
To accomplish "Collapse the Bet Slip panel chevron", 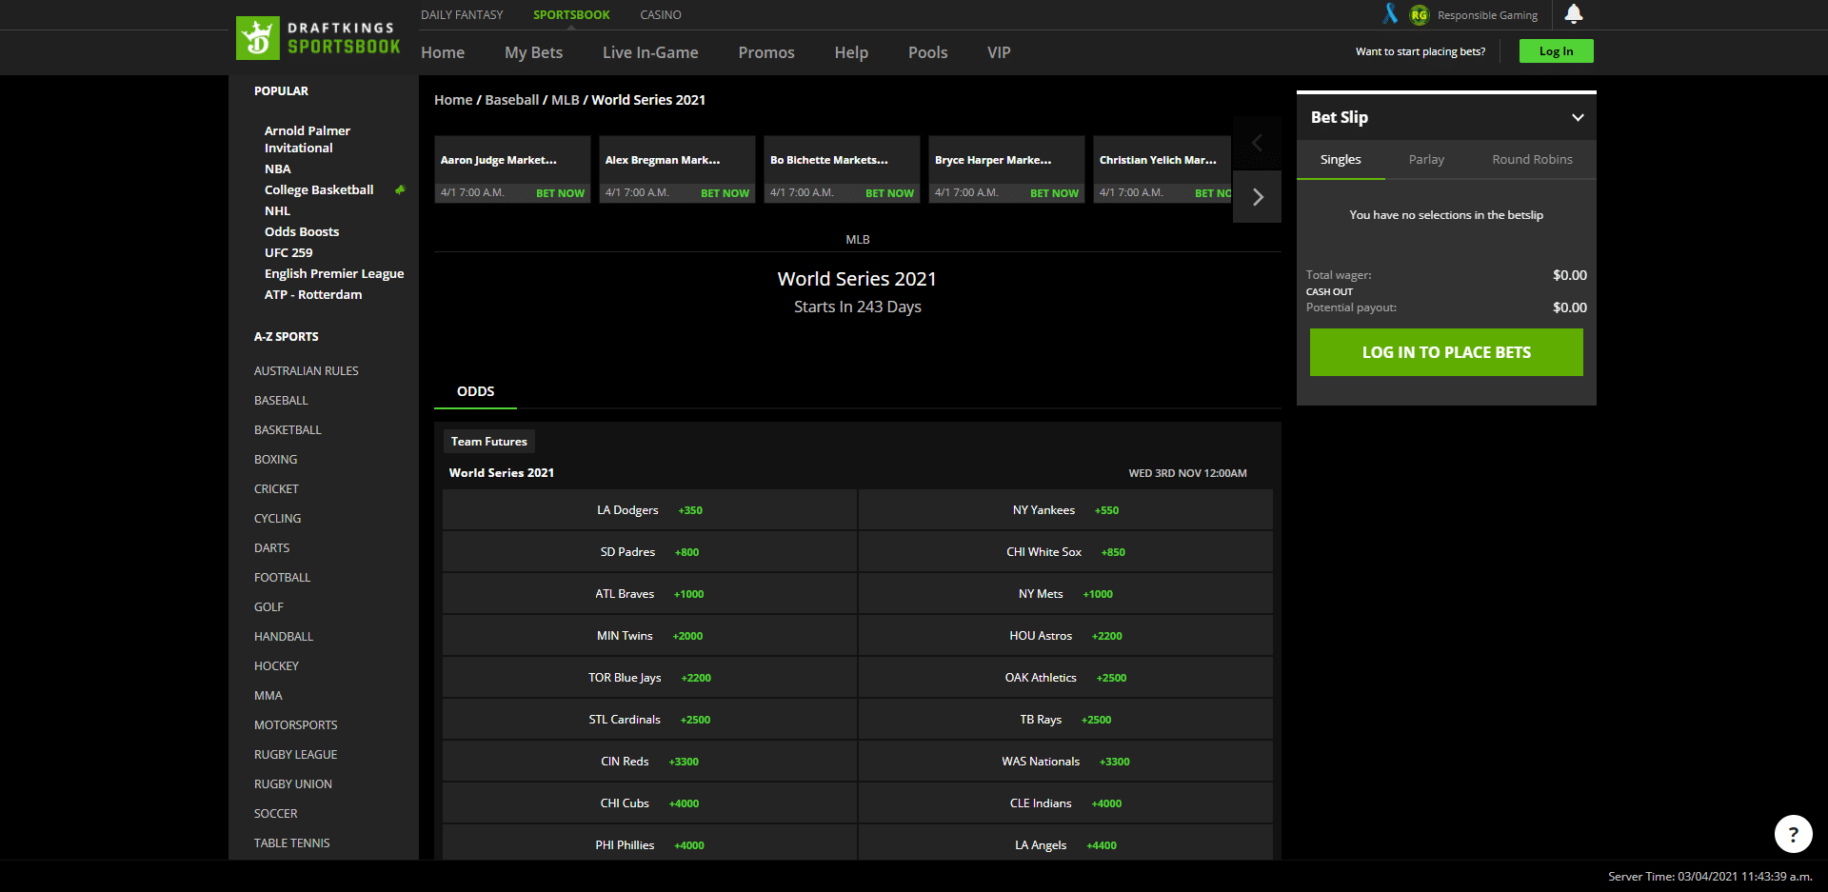I will [1576, 116].
